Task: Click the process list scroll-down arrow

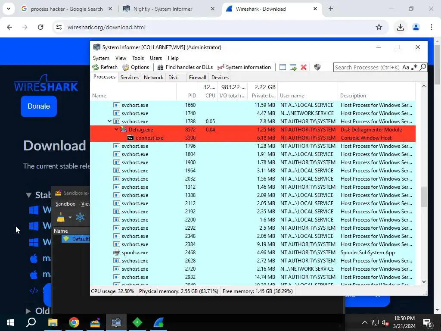Action: point(424,282)
